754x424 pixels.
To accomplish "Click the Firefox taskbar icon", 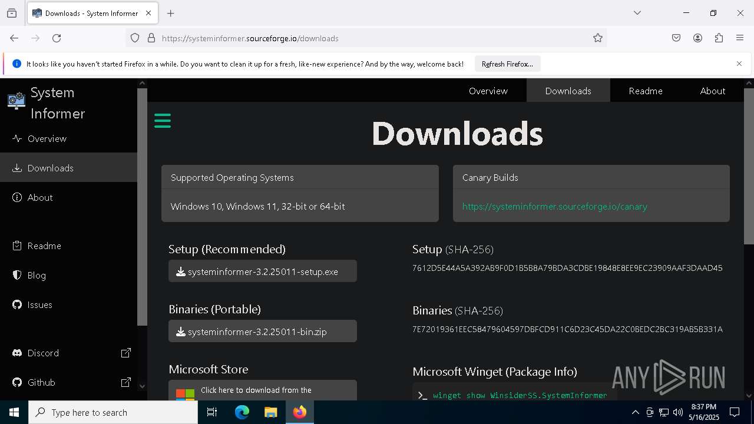I will (300, 412).
